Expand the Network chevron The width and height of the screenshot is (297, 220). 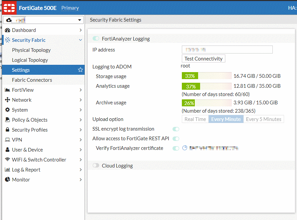pyautogui.click(x=81, y=100)
